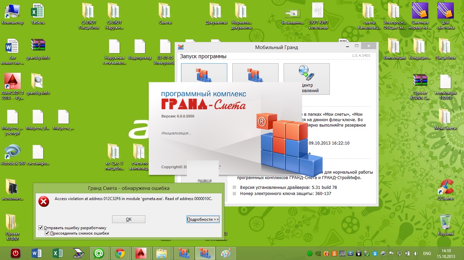This screenshot has height=260, width=464.
Task: Select the Сметные нормы на... shortcut
Action: pyautogui.click(x=420, y=16)
